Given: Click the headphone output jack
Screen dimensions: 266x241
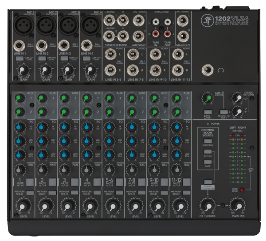Looking at the screenshot, I should 207,69.
